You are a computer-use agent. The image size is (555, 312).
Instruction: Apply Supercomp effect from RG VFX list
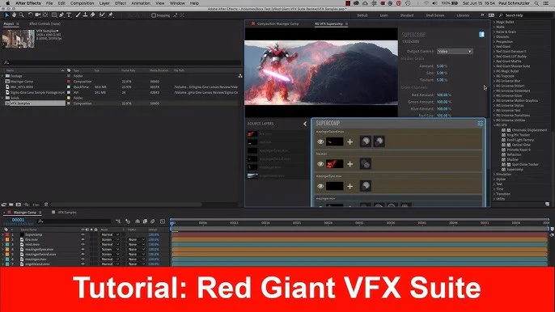515,170
